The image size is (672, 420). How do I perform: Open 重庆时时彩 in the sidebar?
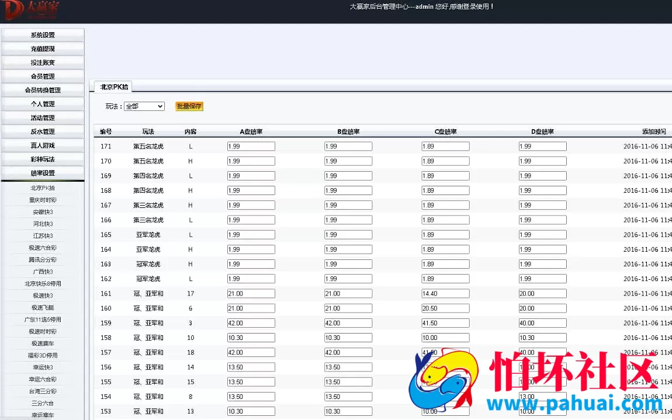click(43, 200)
